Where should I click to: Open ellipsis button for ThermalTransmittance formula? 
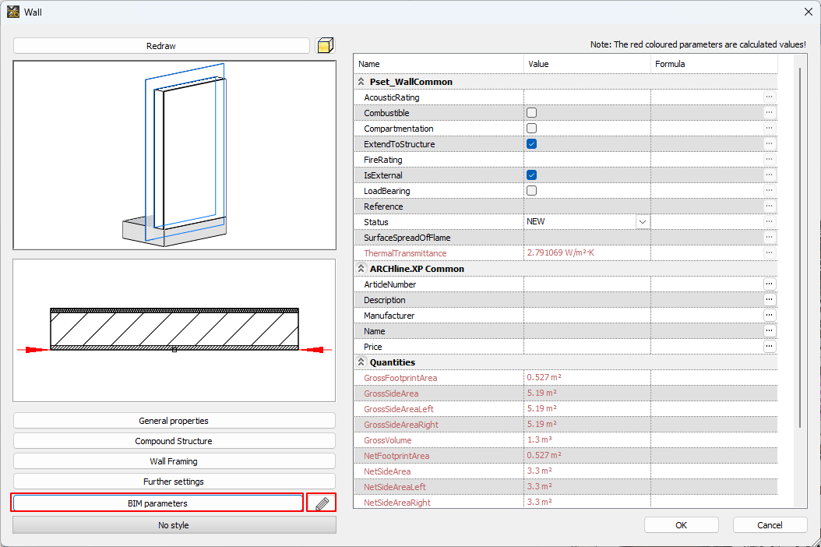tap(769, 253)
